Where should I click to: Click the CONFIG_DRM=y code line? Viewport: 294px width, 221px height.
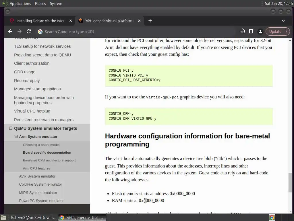(x=121, y=114)
